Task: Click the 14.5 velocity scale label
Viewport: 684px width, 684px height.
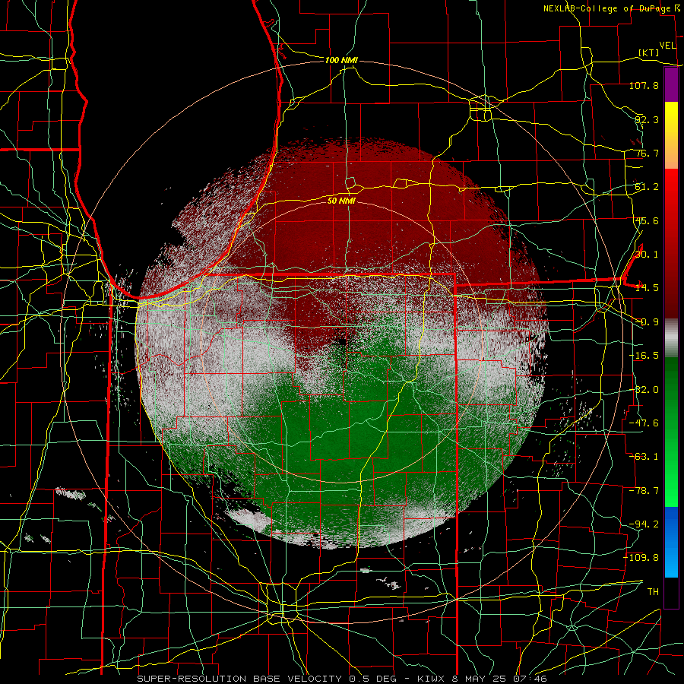Action: 647,288
